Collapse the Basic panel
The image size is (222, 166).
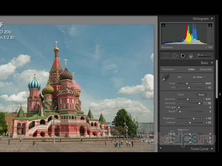(212, 63)
